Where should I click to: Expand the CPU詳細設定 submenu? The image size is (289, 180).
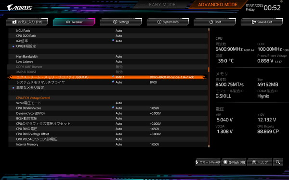(26, 46)
